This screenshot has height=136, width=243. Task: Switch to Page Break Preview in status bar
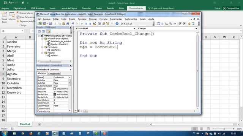[x=208, y=128]
